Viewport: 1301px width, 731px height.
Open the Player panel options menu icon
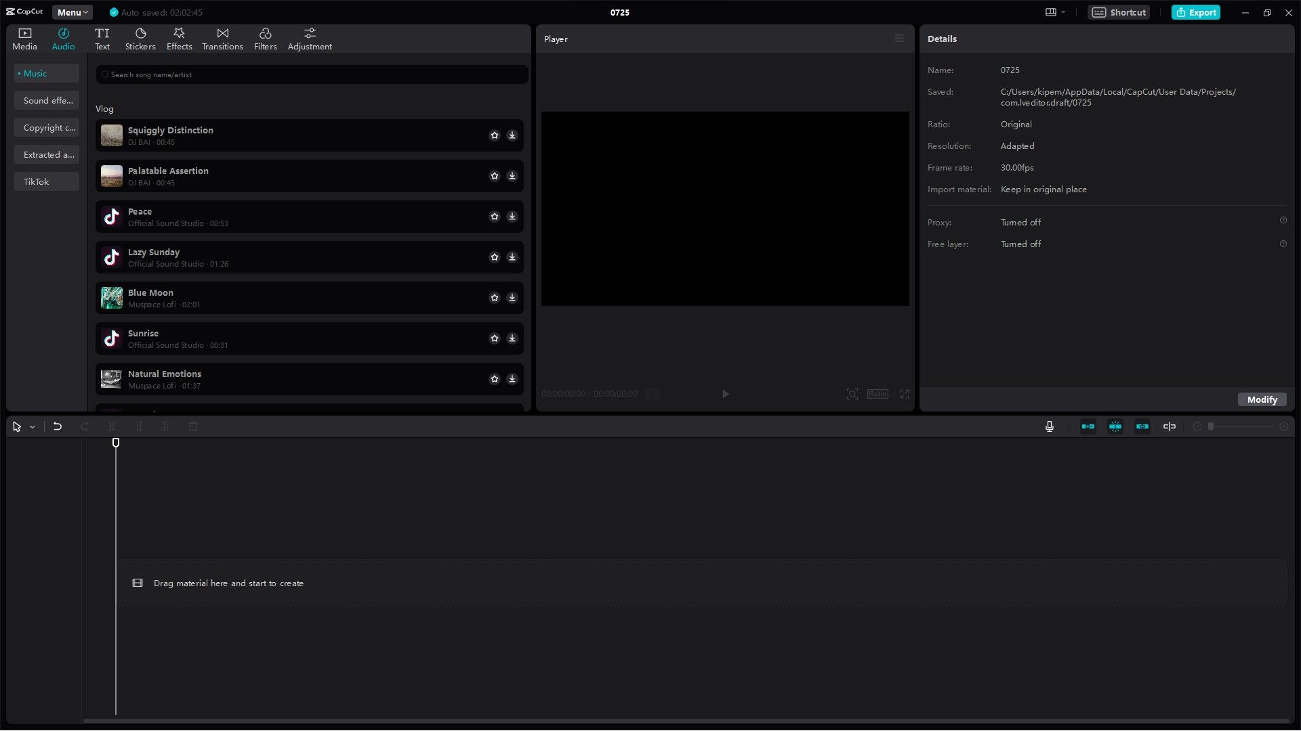[899, 38]
